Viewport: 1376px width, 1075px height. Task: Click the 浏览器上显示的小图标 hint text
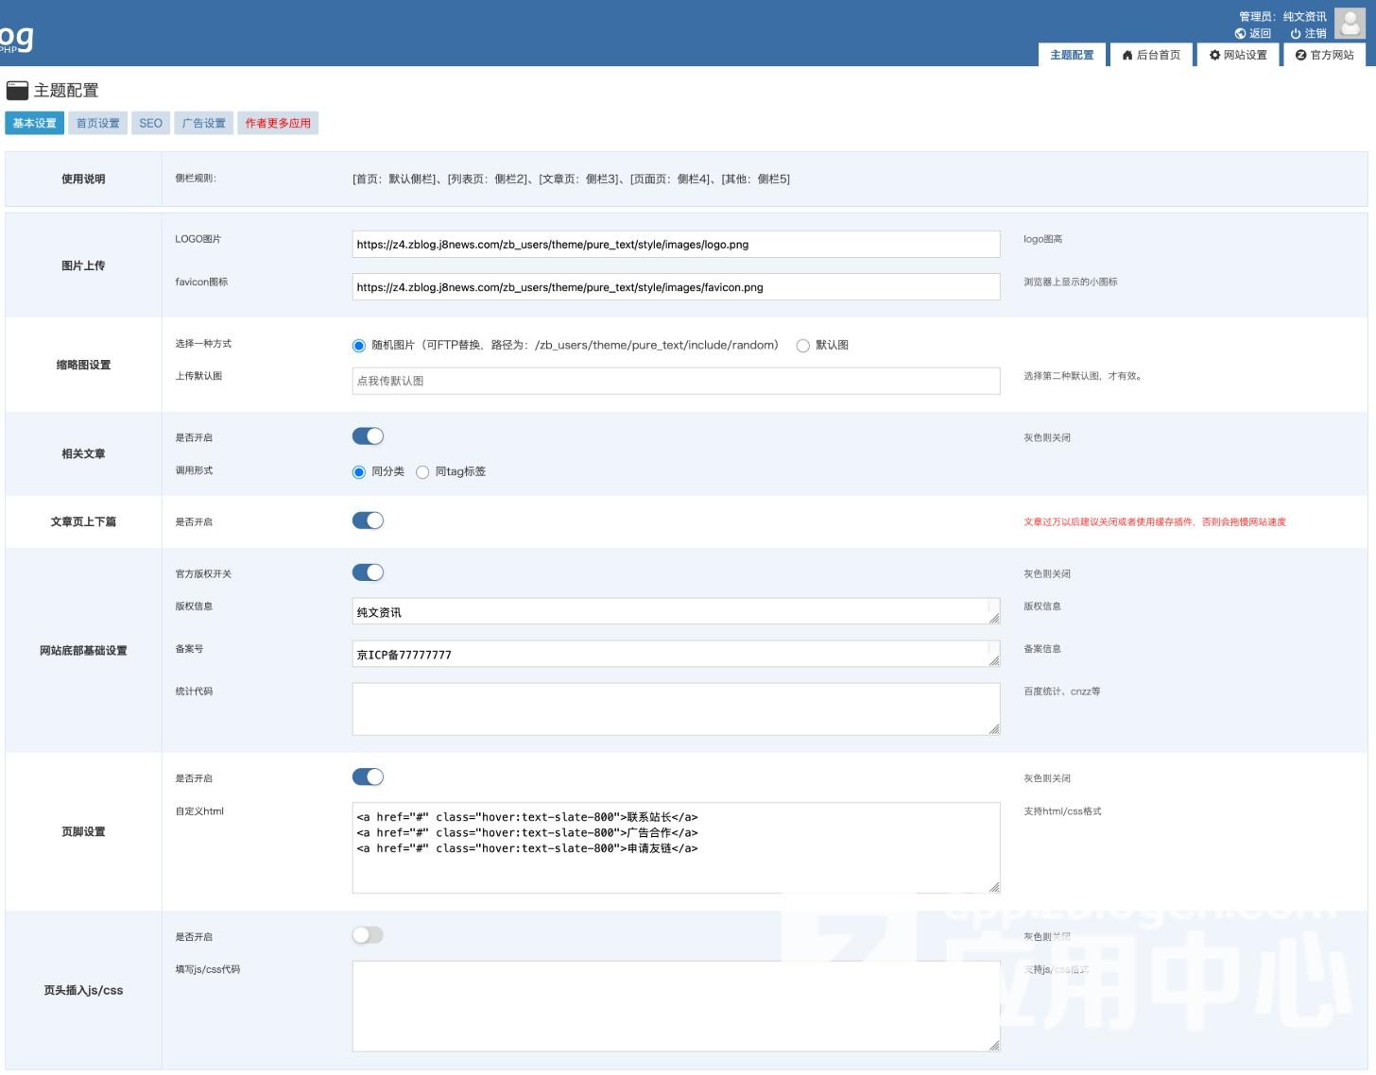click(x=1071, y=282)
